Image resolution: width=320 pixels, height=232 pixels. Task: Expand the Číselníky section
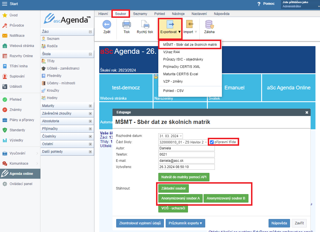[x=90, y=137]
